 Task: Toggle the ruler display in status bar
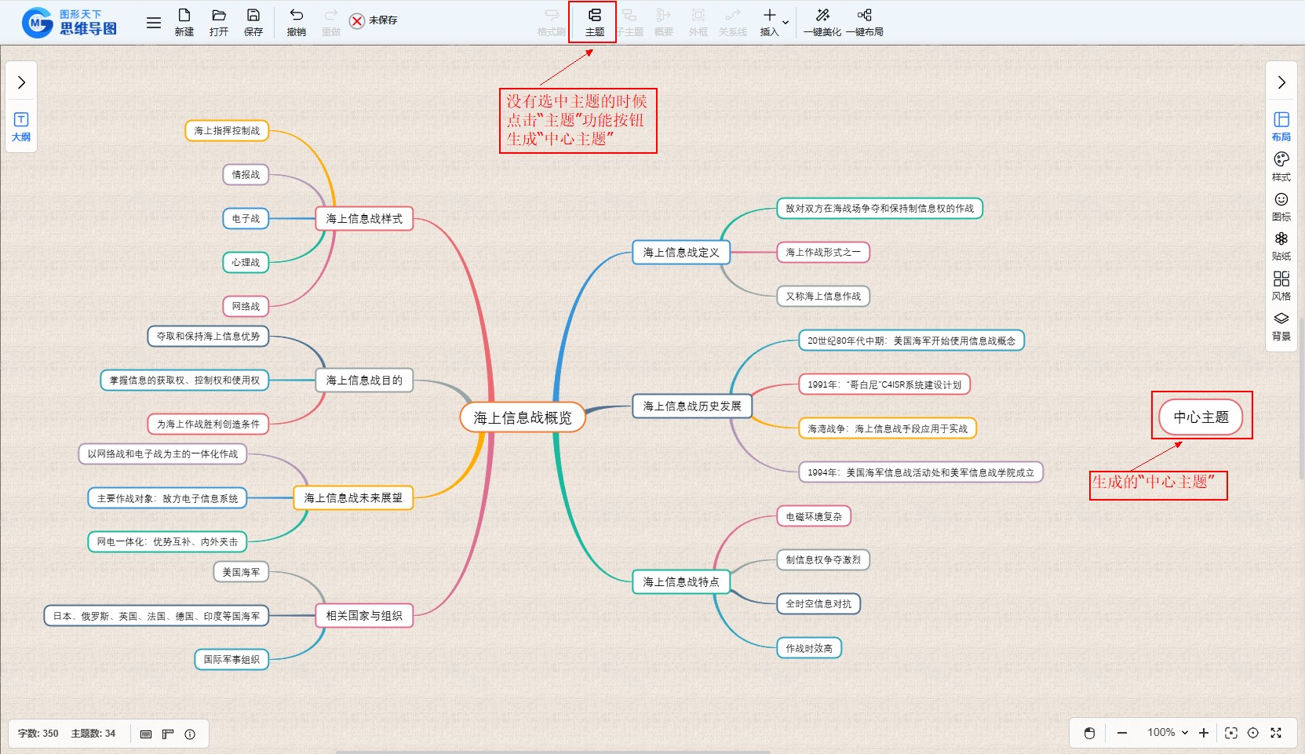pos(168,734)
